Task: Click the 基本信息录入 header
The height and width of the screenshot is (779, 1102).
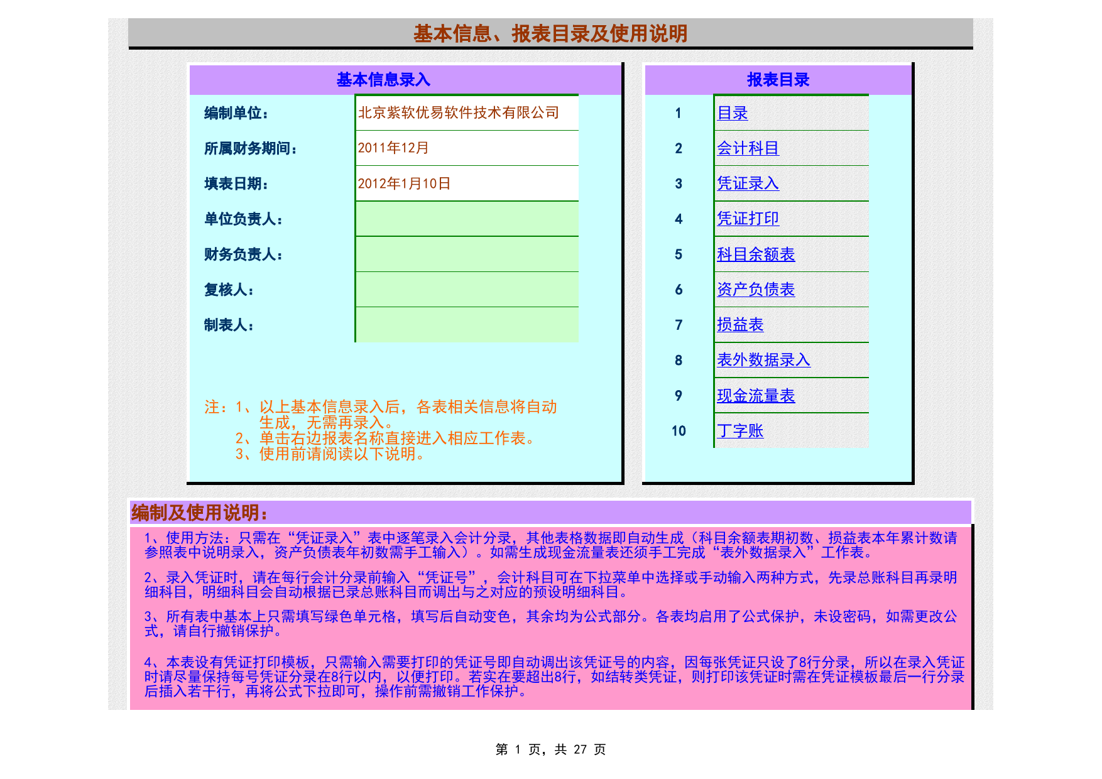Action: pyautogui.click(x=383, y=80)
